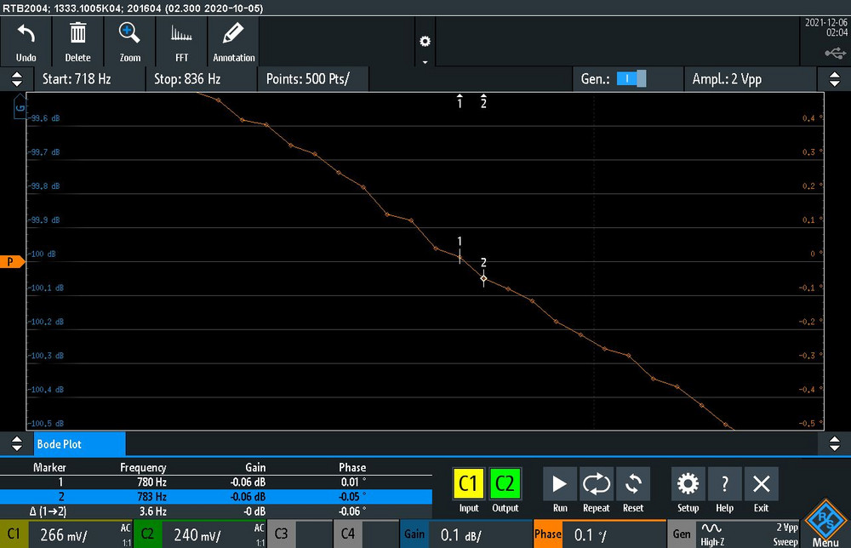This screenshot has width=851, height=548.
Task: Exit the Bode plot application
Action: point(761,483)
